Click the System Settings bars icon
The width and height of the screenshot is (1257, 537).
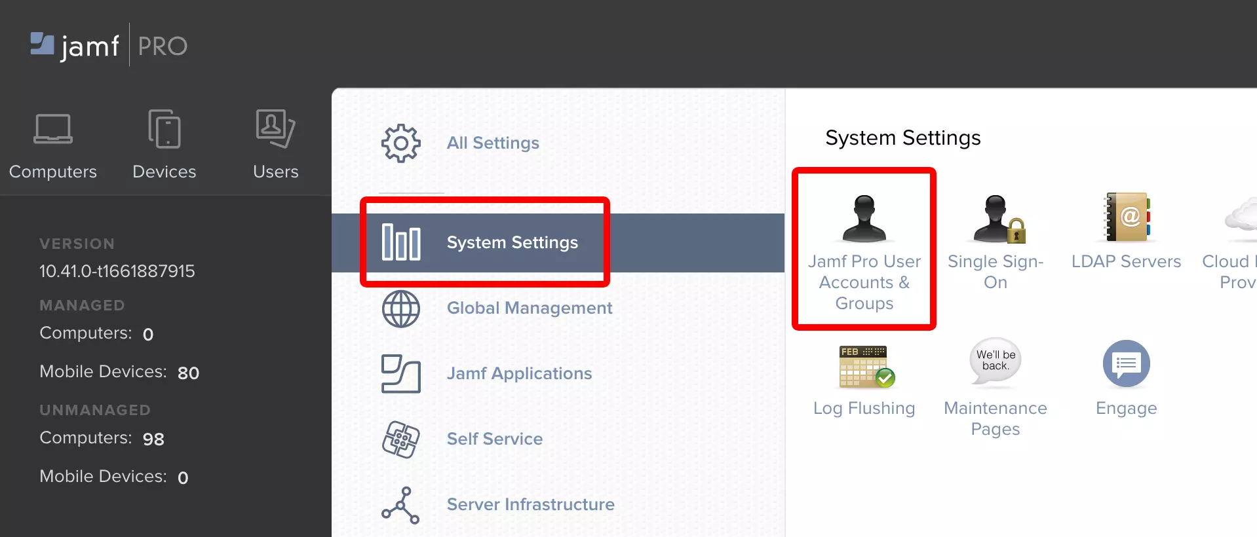(x=401, y=242)
